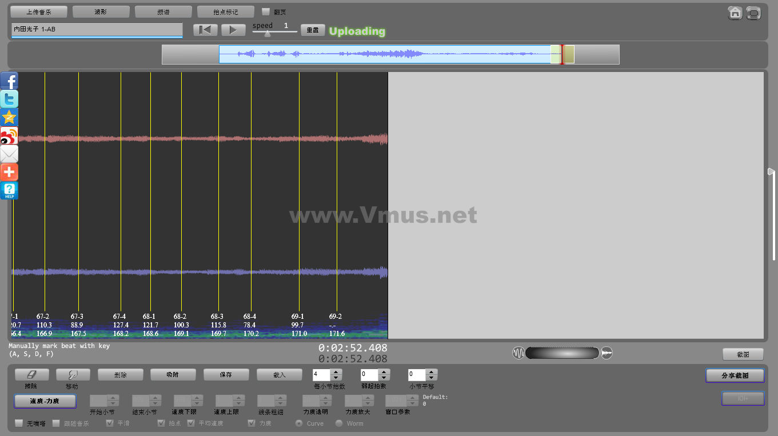Enable the 翻页 page-flip checkbox
The height and width of the screenshot is (436, 778).
pyautogui.click(x=266, y=11)
